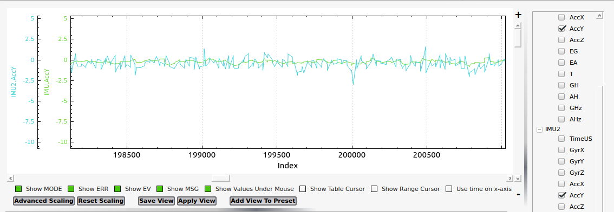Click the 199500 x-axis tick label

(277, 155)
